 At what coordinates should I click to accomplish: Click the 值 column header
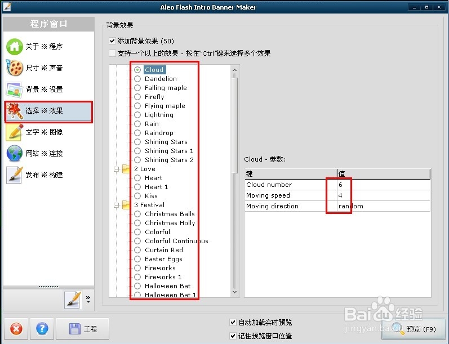coord(384,174)
